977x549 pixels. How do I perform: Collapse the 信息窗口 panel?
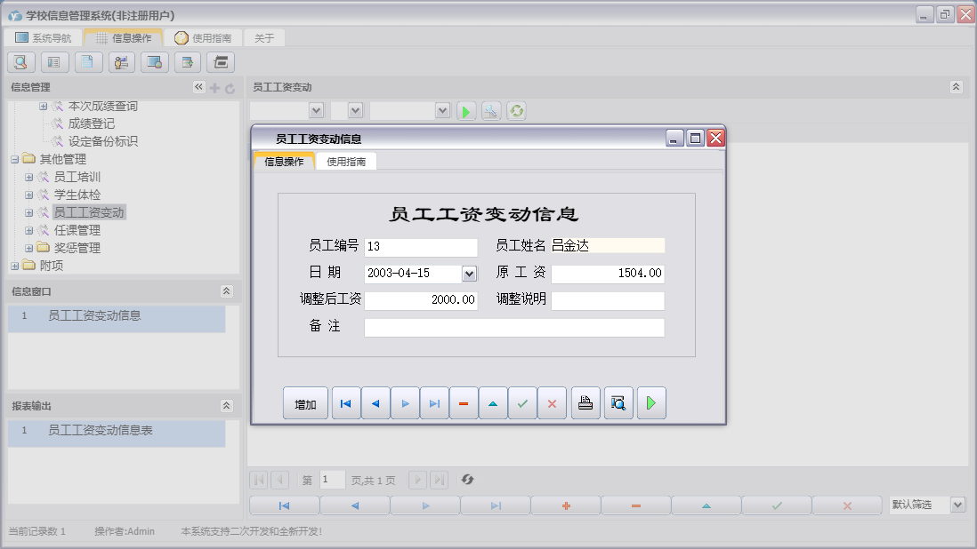[226, 291]
